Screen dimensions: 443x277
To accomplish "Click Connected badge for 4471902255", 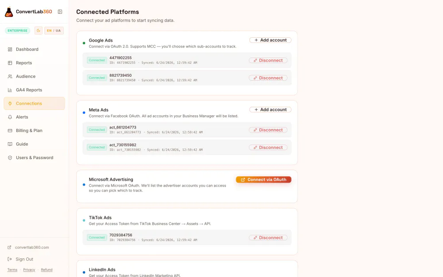I will pos(97,60).
